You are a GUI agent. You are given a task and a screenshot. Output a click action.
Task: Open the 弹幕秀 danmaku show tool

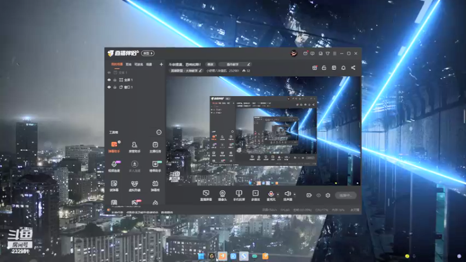[x=155, y=186]
